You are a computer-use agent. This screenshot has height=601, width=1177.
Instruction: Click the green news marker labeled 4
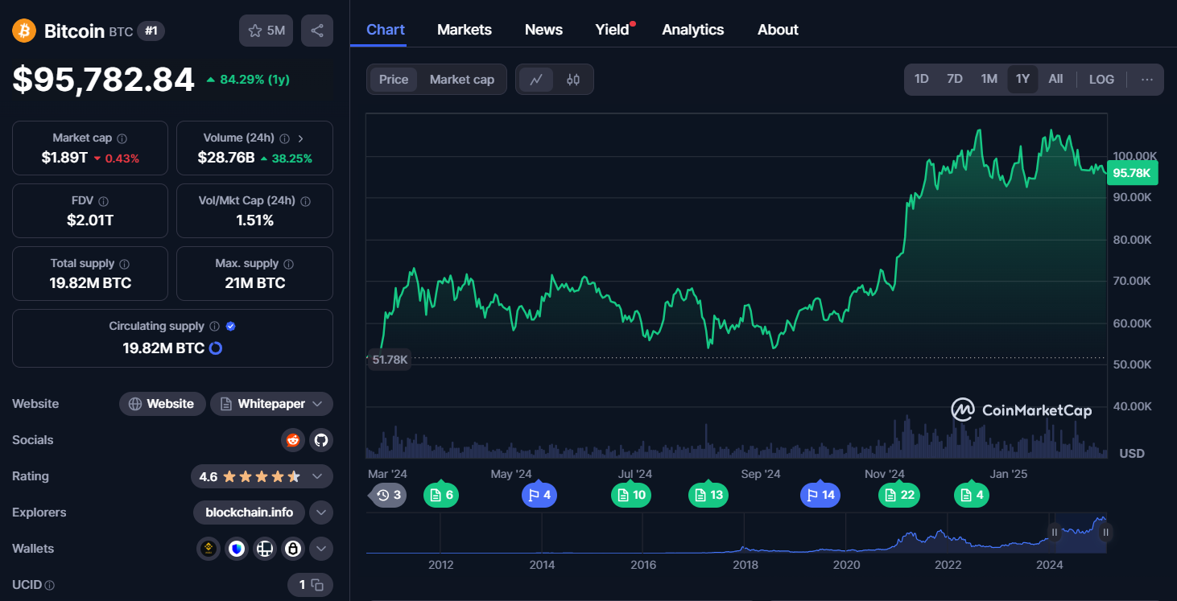click(972, 495)
